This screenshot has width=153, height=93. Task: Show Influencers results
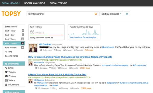12,85
